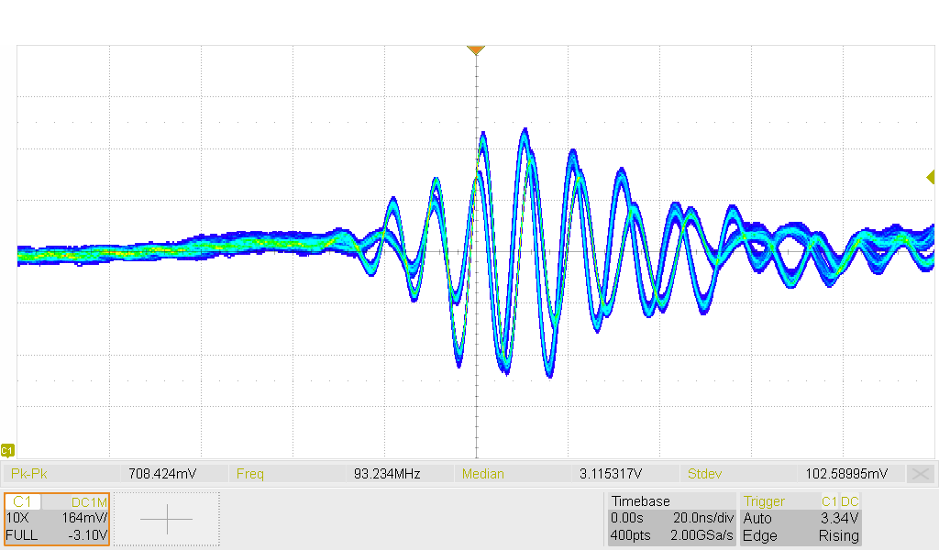Click the 708.424mV peak-to-peak value
The height and width of the screenshot is (550, 939).
click(x=161, y=474)
